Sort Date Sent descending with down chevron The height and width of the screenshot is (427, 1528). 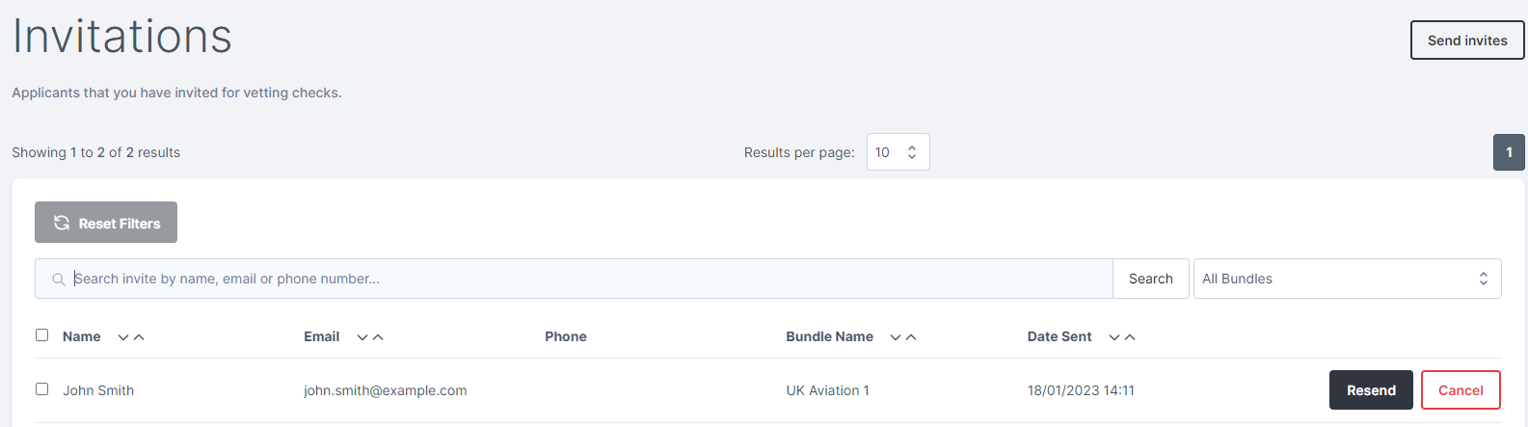tap(1114, 337)
